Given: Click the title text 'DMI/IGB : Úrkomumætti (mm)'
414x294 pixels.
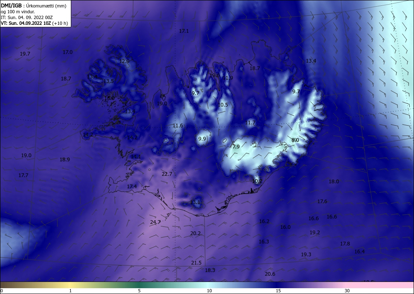Looking at the screenshot, I should pyautogui.click(x=34, y=6).
